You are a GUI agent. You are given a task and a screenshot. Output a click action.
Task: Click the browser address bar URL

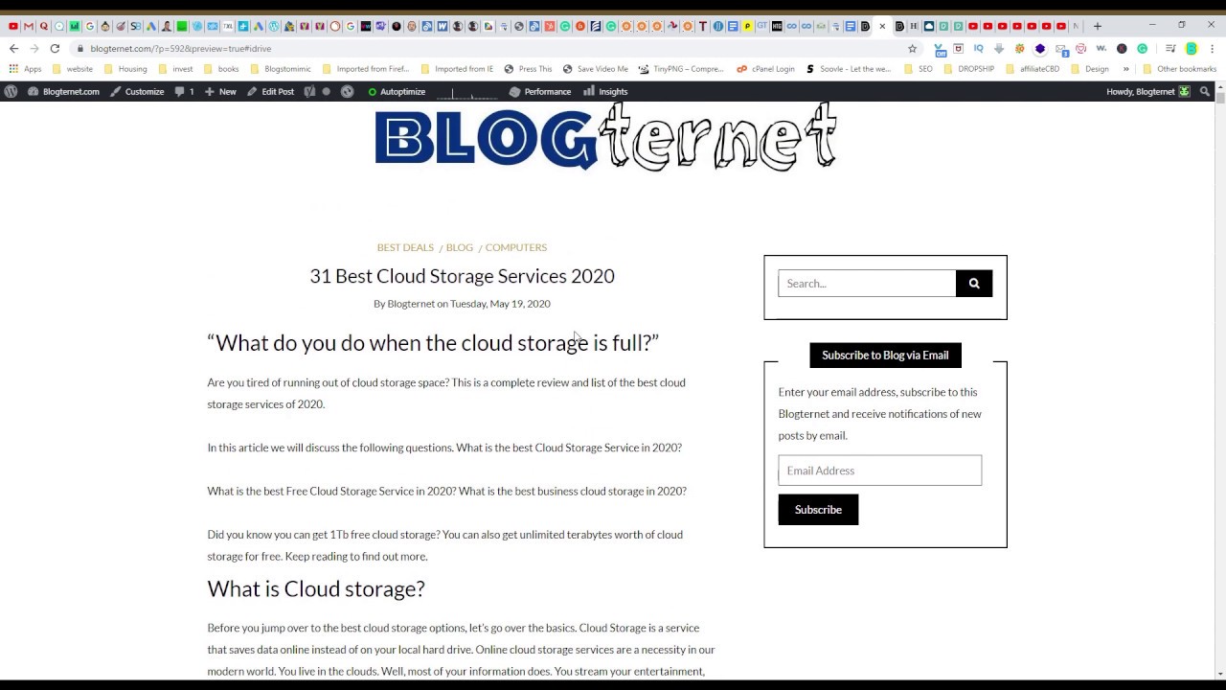tap(181, 48)
